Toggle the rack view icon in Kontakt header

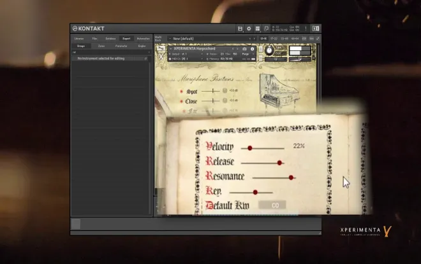[x=258, y=29]
